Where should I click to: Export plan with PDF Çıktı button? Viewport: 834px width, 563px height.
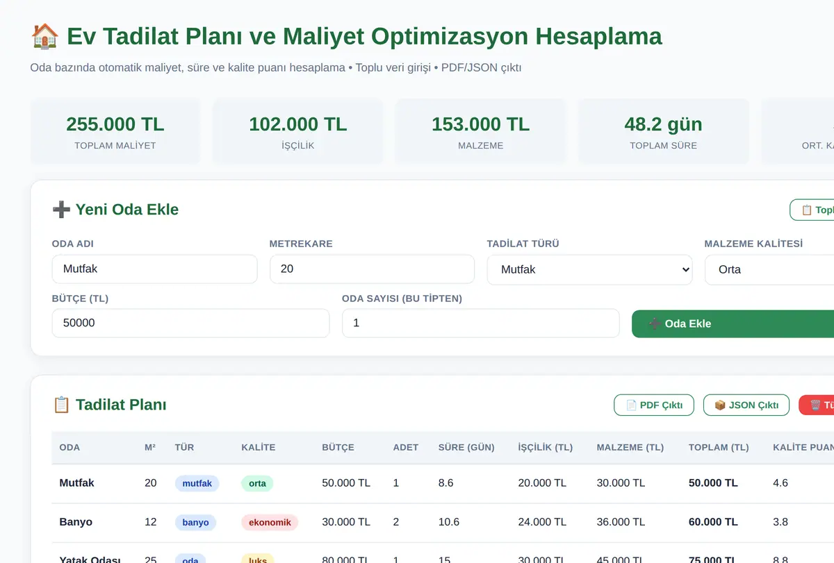[654, 405]
